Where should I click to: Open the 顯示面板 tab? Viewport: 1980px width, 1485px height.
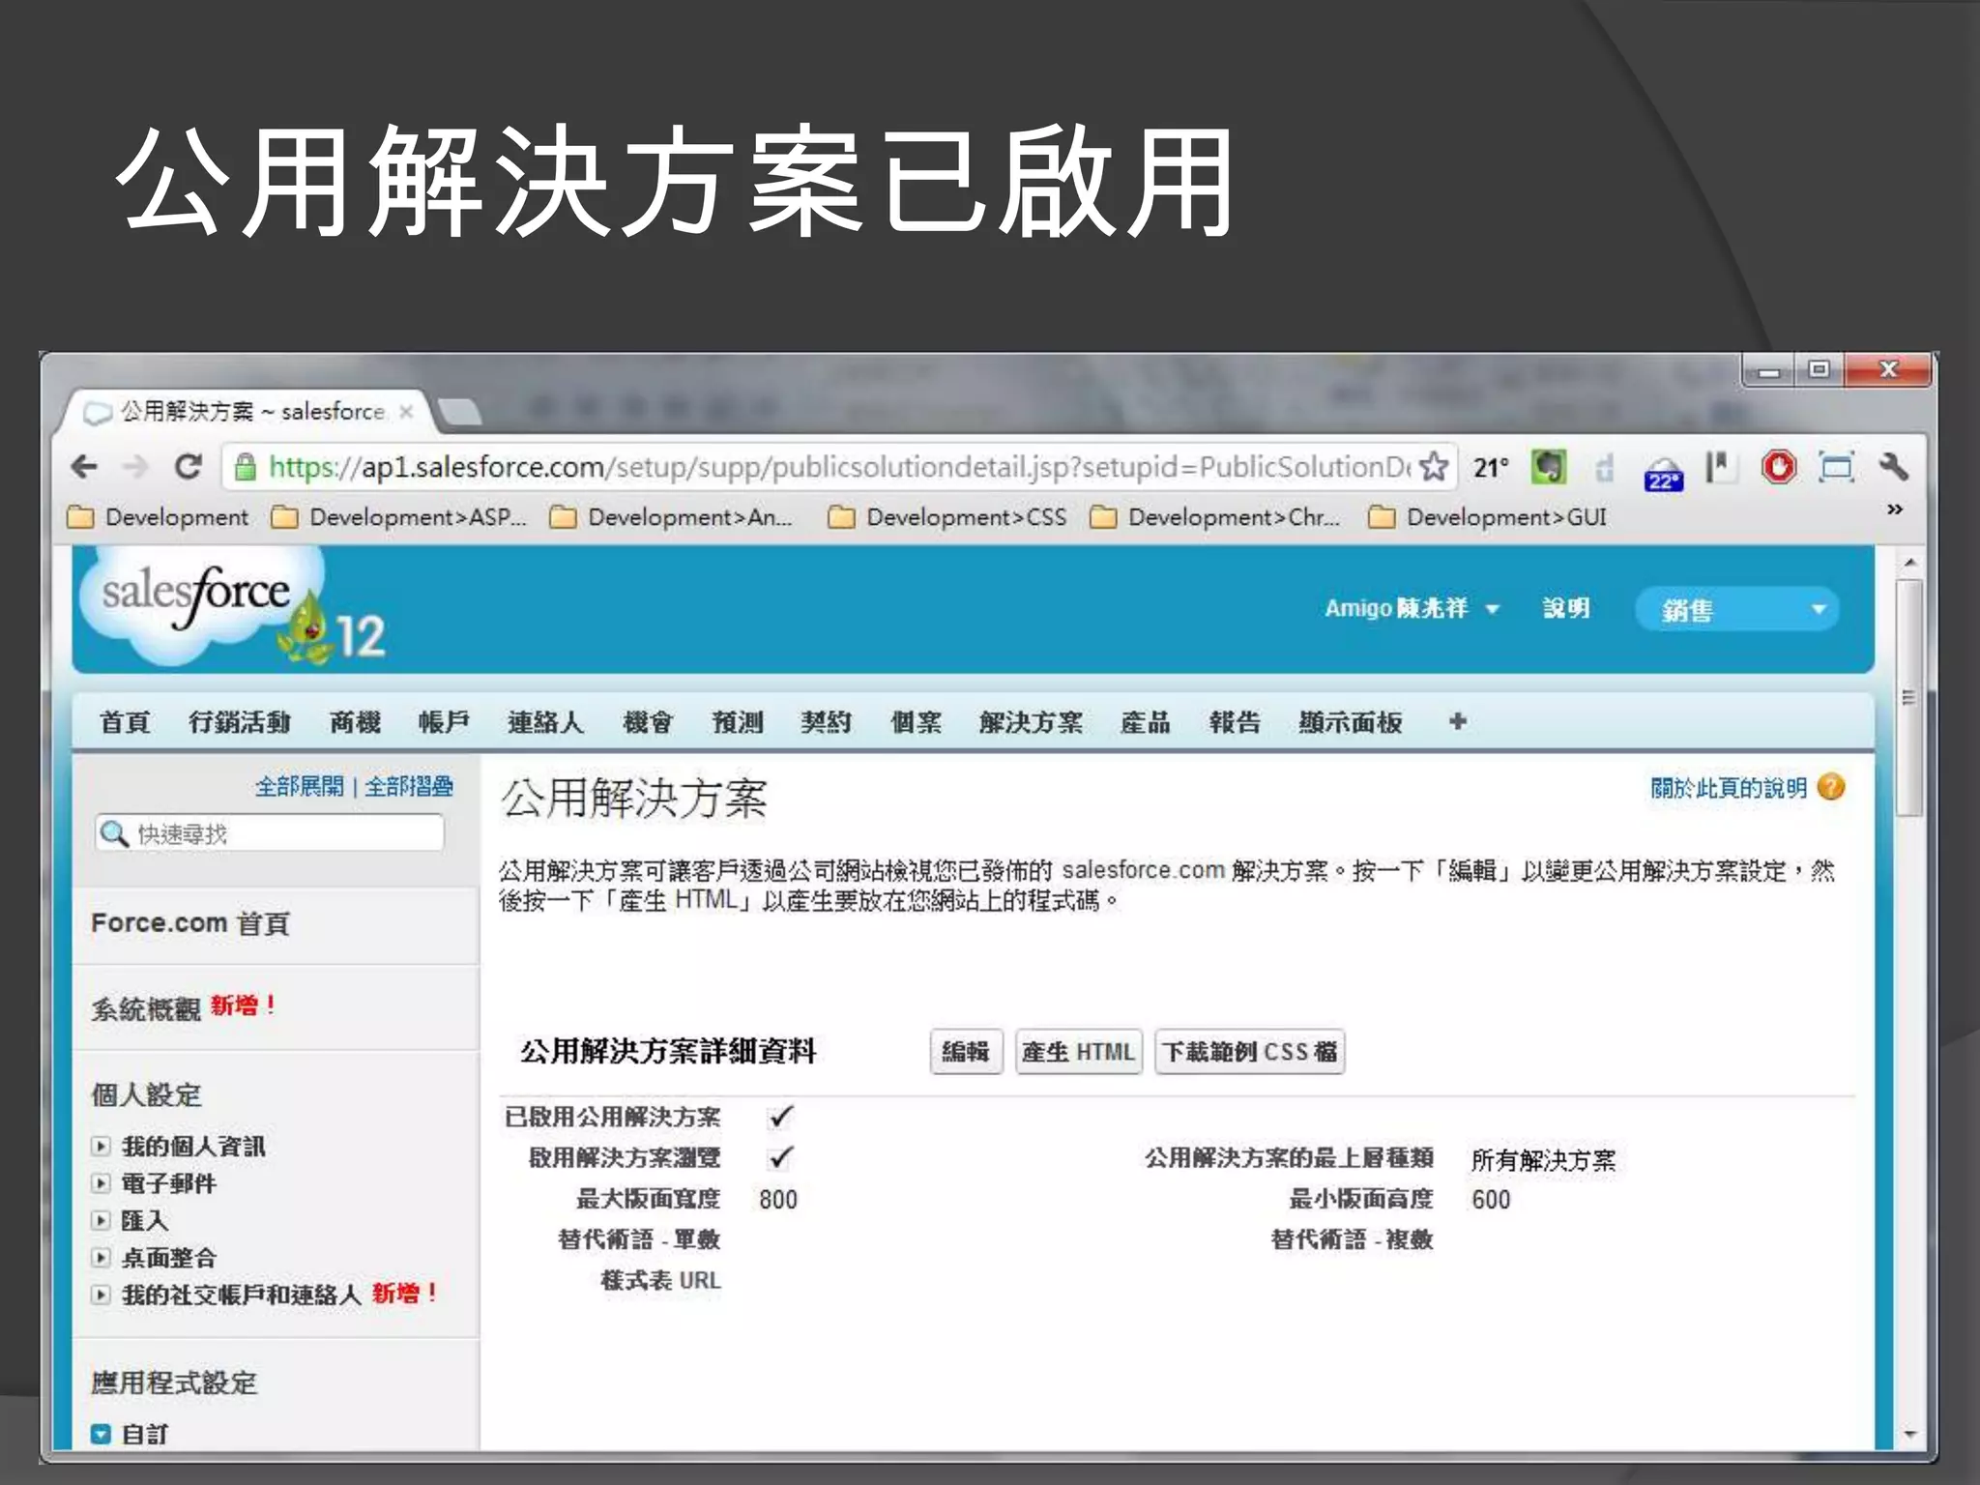(x=1350, y=722)
